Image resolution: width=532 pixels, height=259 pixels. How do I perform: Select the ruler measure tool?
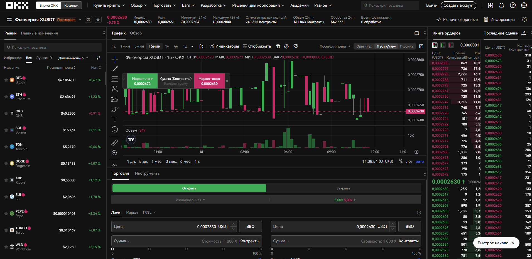click(115, 143)
